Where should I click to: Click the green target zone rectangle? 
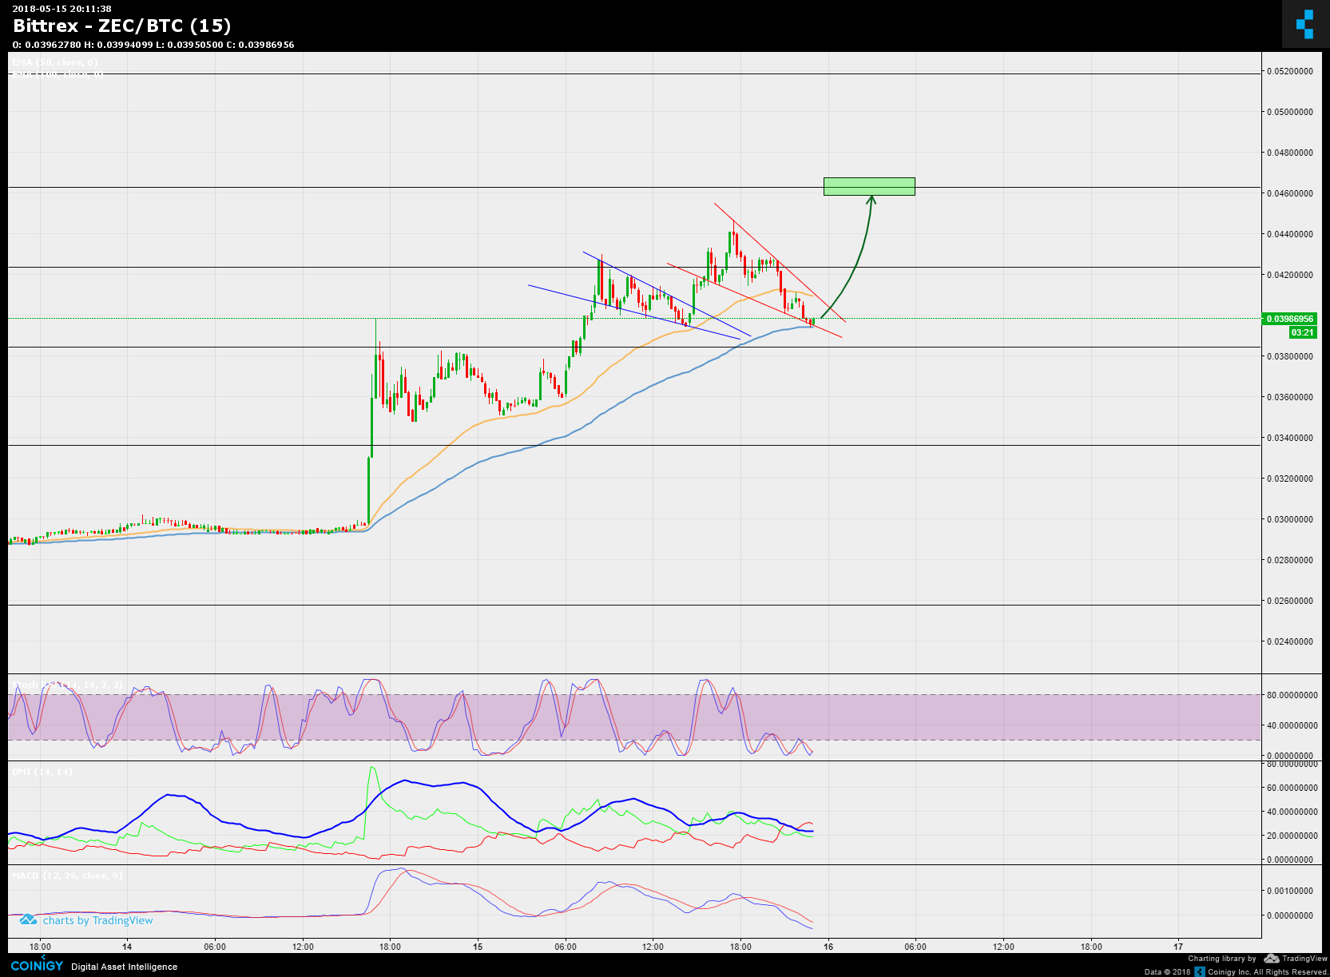click(x=869, y=186)
